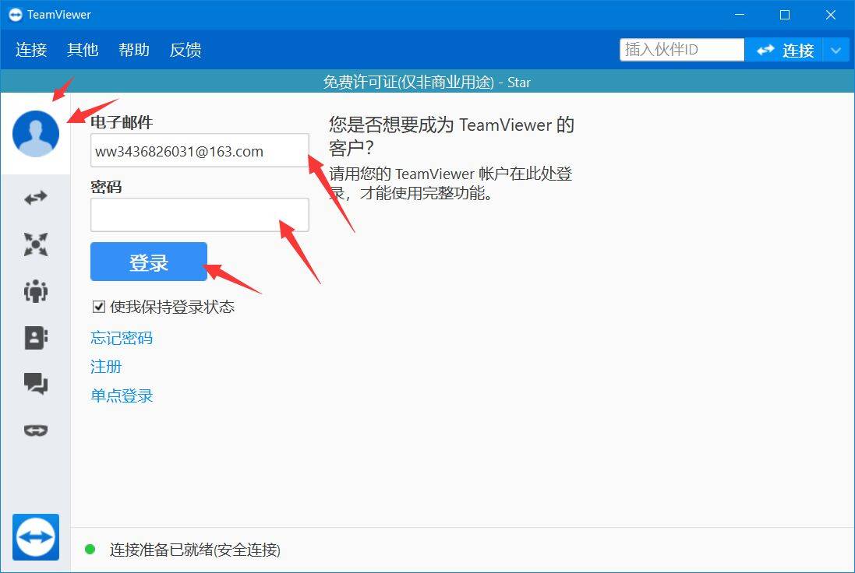Image resolution: width=855 pixels, height=573 pixels.
Task: Open the 注册 link
Action: (x=106, y=367)
